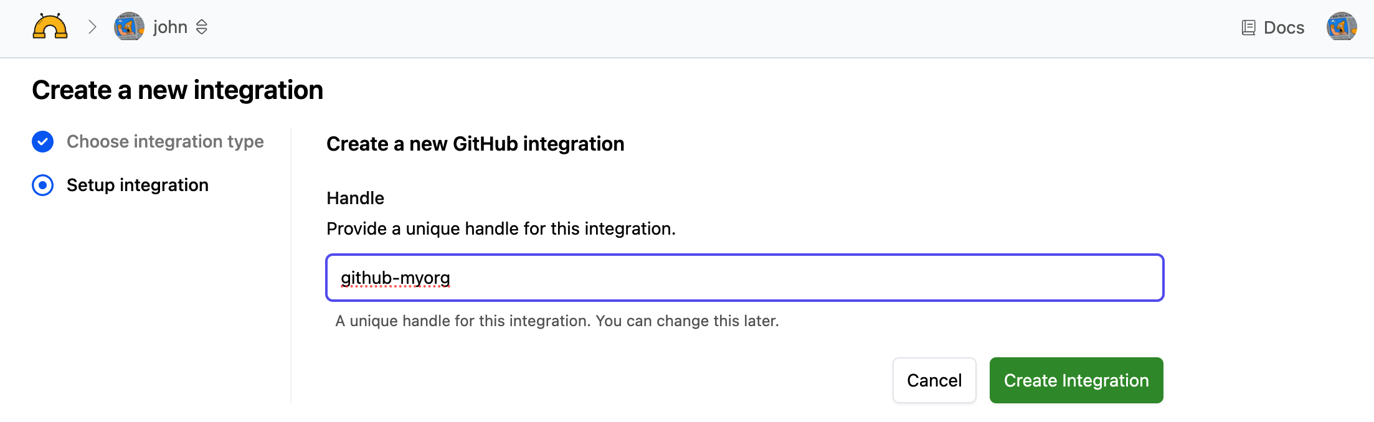Click the Docs book icon
Viewport: 1374px width, 422px height.
[x=1248, y=27]
